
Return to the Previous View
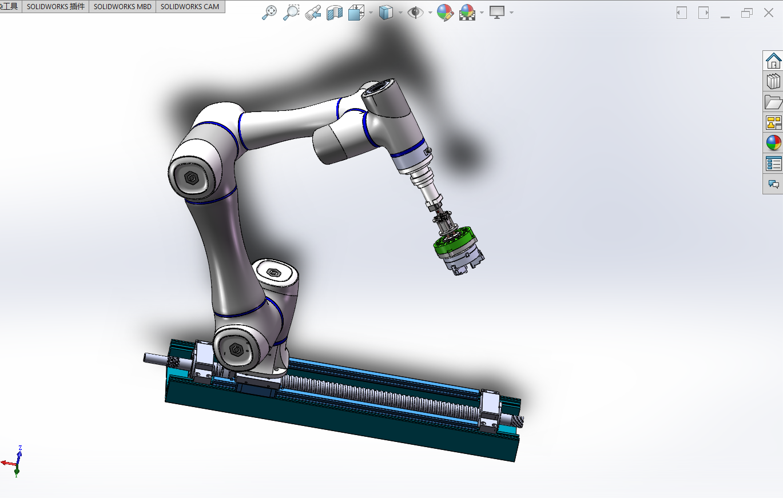313,13
